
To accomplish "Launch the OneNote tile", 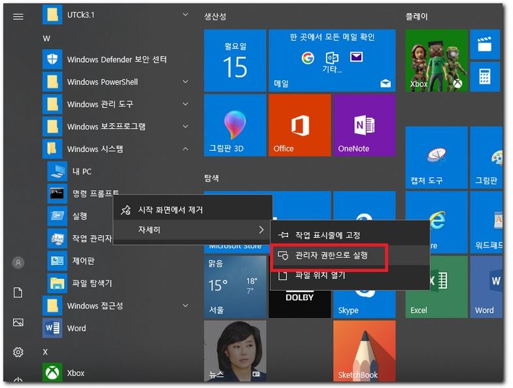I will pyautogui.click(x=365, y=125).
